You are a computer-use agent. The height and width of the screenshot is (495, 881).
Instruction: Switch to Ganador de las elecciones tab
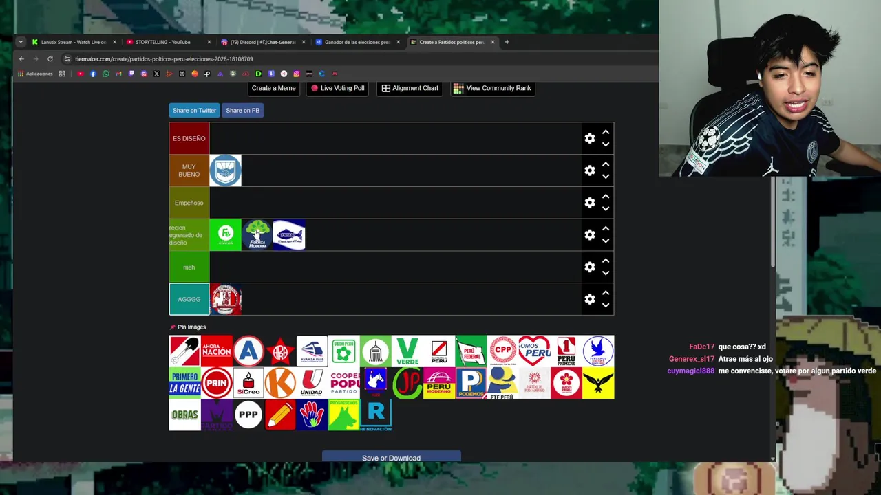pyautogui.click(x=357, y=42)
